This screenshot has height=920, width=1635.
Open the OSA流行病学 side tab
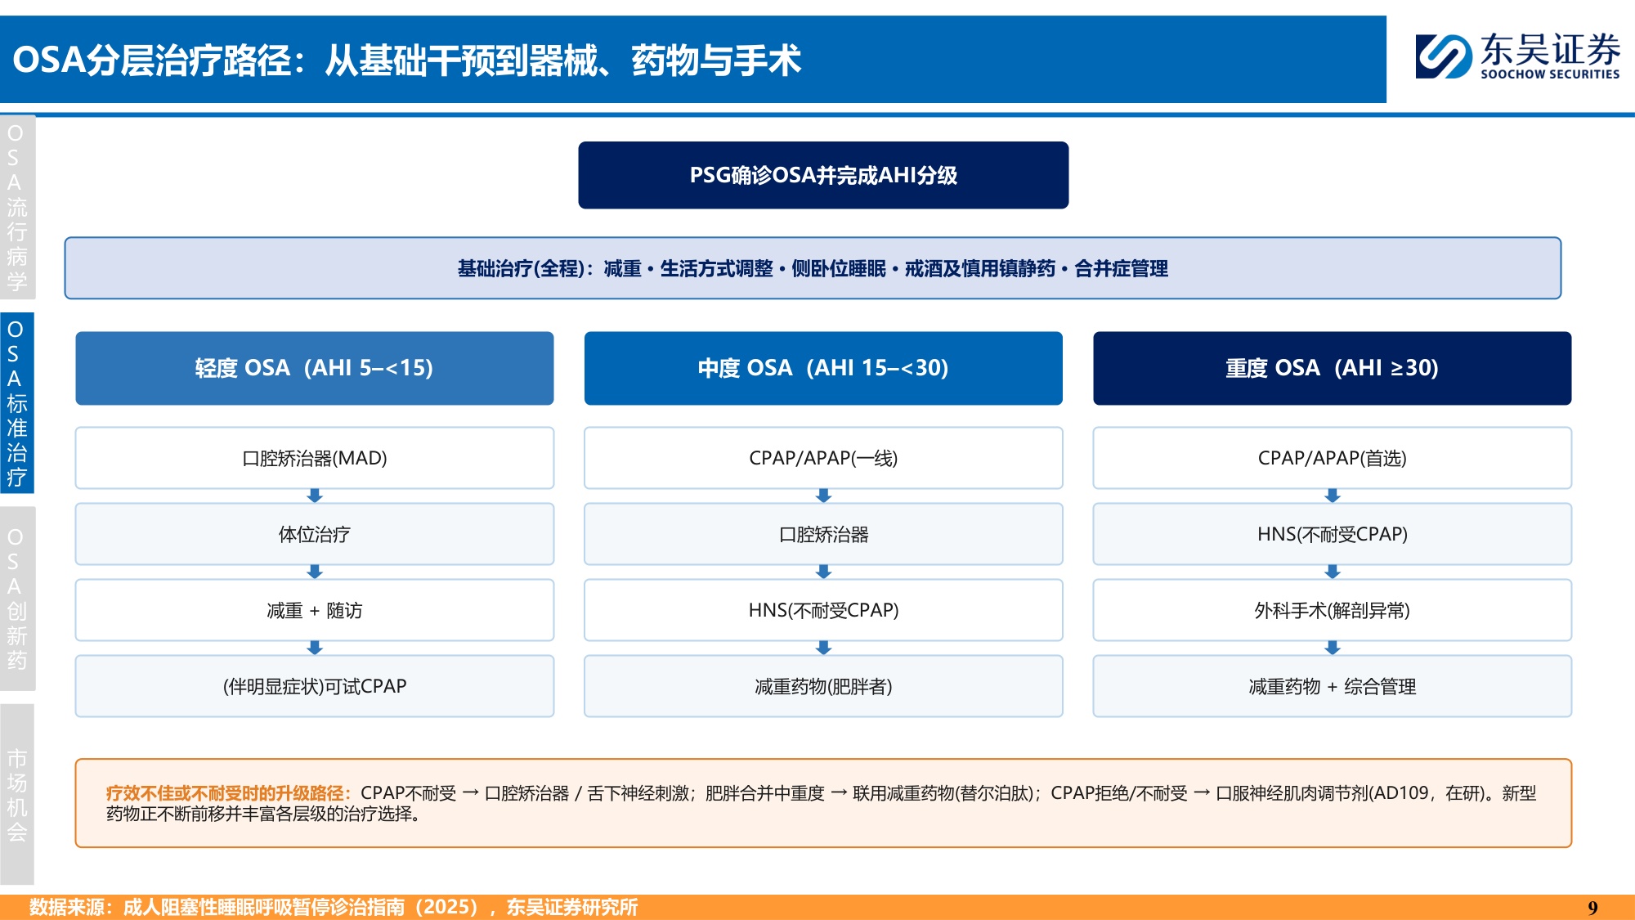click(x=17, y=207)
